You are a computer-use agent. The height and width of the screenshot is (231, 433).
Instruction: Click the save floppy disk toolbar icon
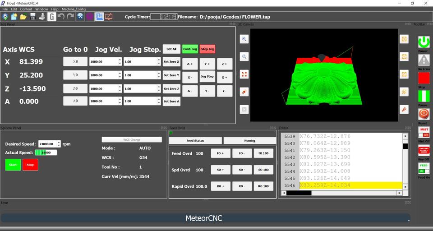coord(32,17)
